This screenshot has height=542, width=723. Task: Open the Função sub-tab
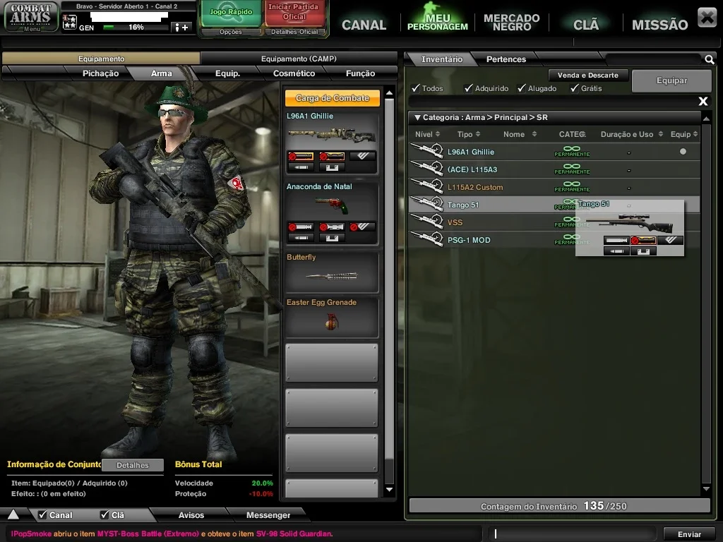point(360,73)
